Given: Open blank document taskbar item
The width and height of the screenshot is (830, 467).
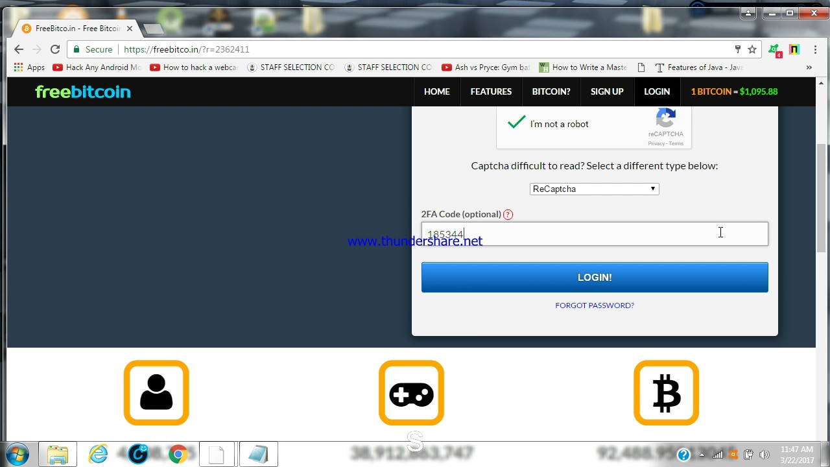Looking at the screenshot, I should (x=218, y=455).
